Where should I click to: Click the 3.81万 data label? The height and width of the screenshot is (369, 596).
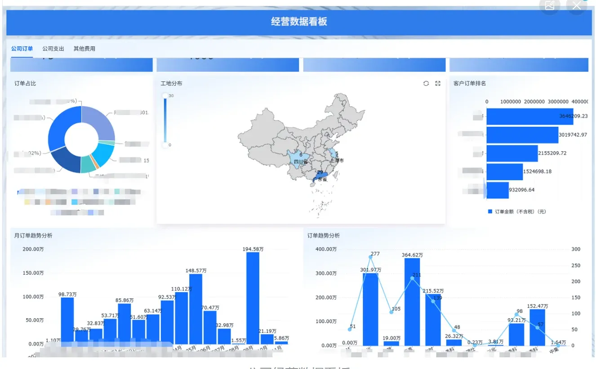(496, 341)
